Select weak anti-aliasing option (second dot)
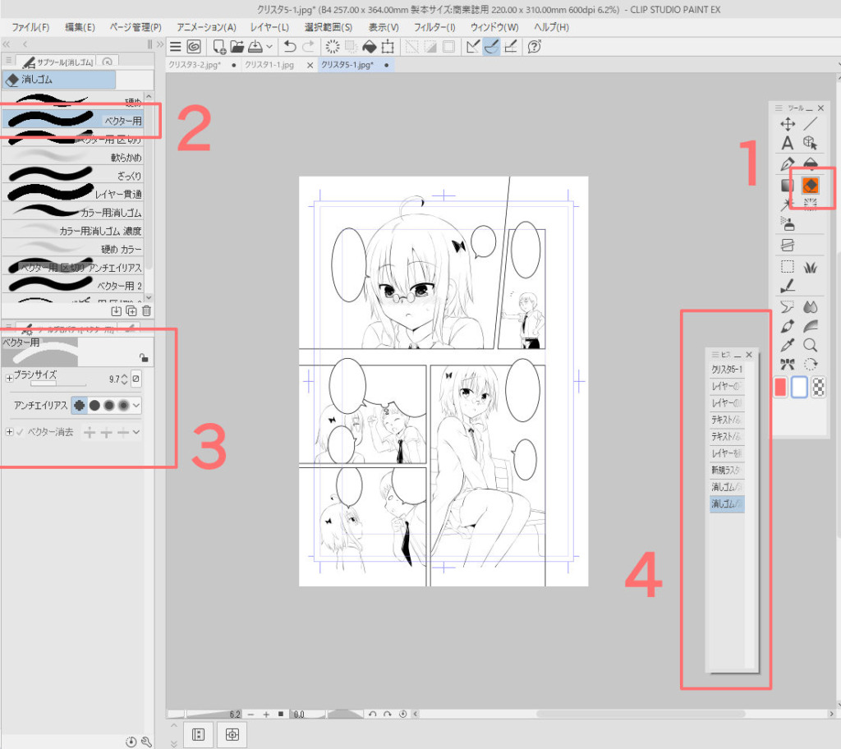This screenshot has width=841, height=749. click(94, 405)
